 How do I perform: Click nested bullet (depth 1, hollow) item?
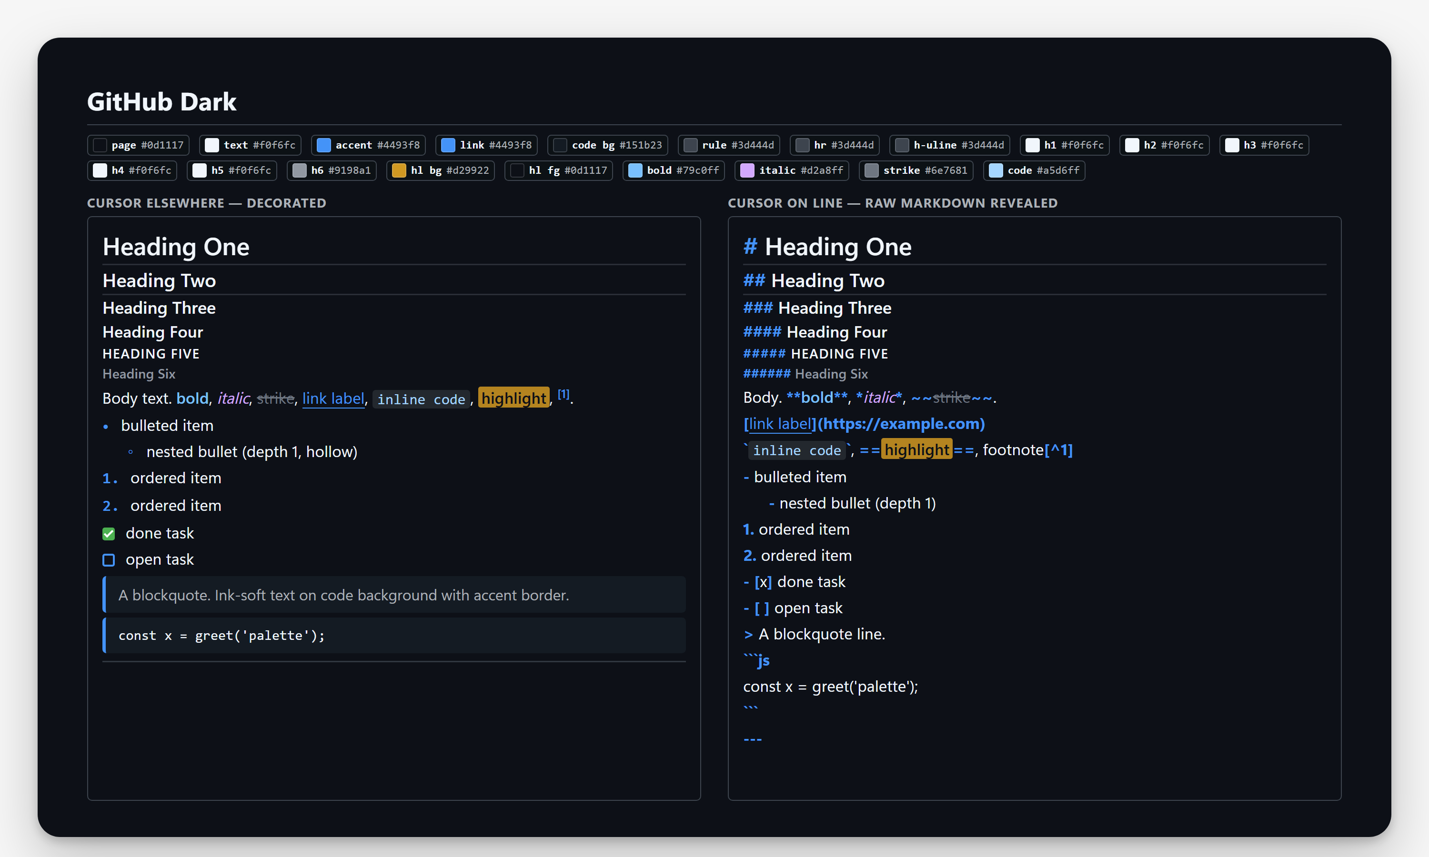point(252,452)
